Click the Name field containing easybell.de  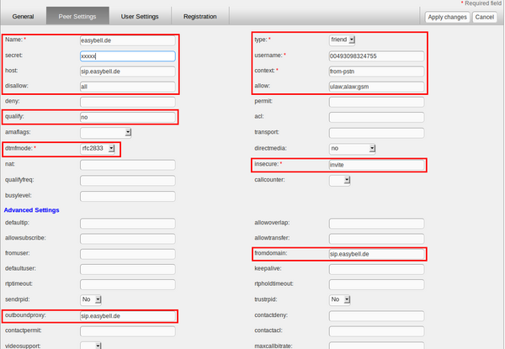tap(128, 40)
